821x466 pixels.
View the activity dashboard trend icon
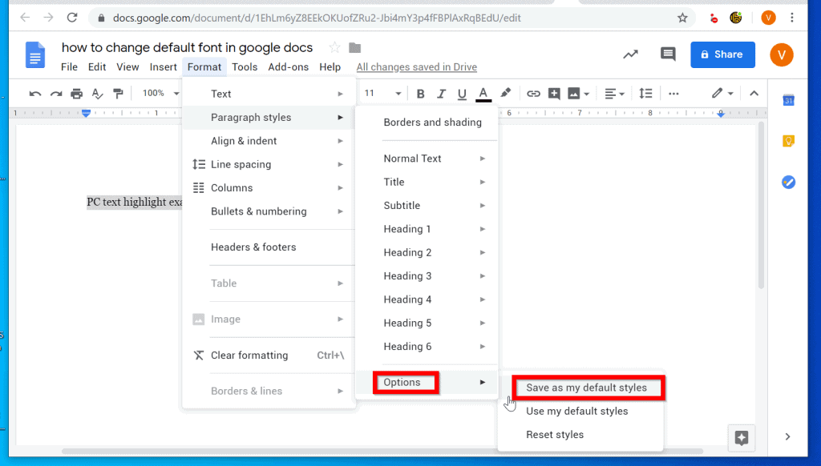[630, 54]
